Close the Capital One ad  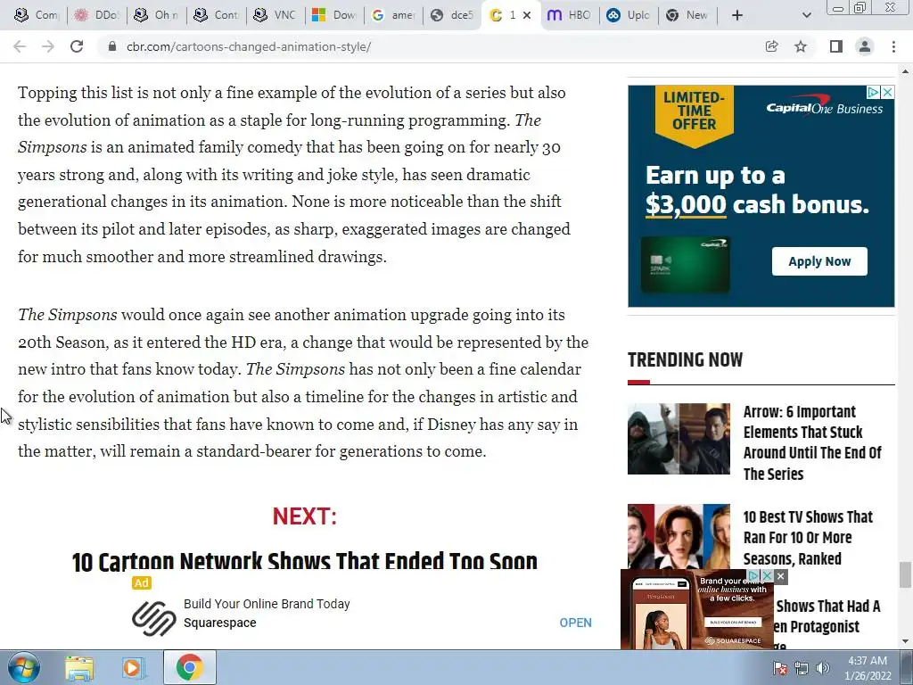pyautogui.click(x=887, y=92)
